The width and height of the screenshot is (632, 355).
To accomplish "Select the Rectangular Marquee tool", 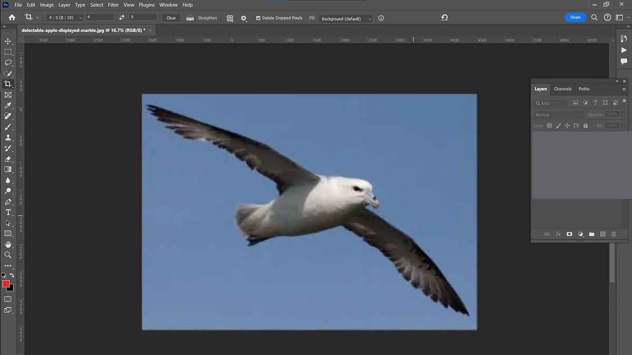I will point(8,52).
